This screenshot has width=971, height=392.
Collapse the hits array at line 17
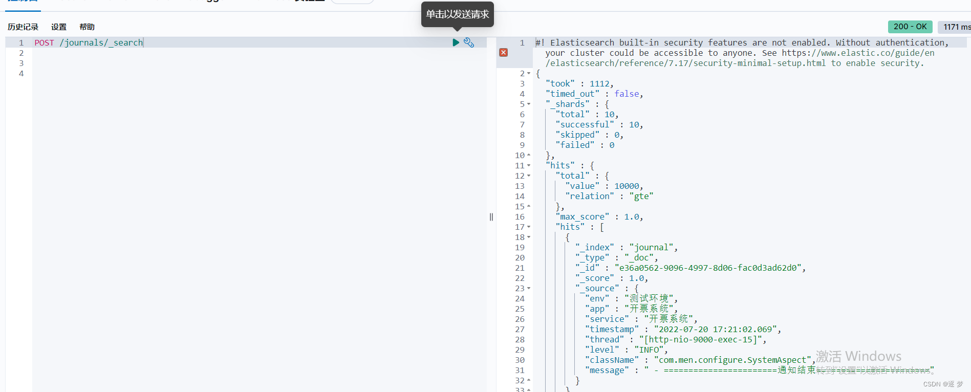point(529,227)
